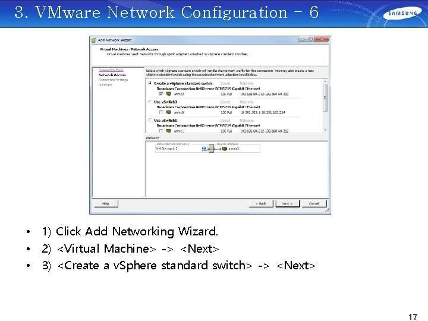Minimize the Add Network Wizard window
This screenshot has width=428, height=321.
pyautogui.click(x=302, y=39)
